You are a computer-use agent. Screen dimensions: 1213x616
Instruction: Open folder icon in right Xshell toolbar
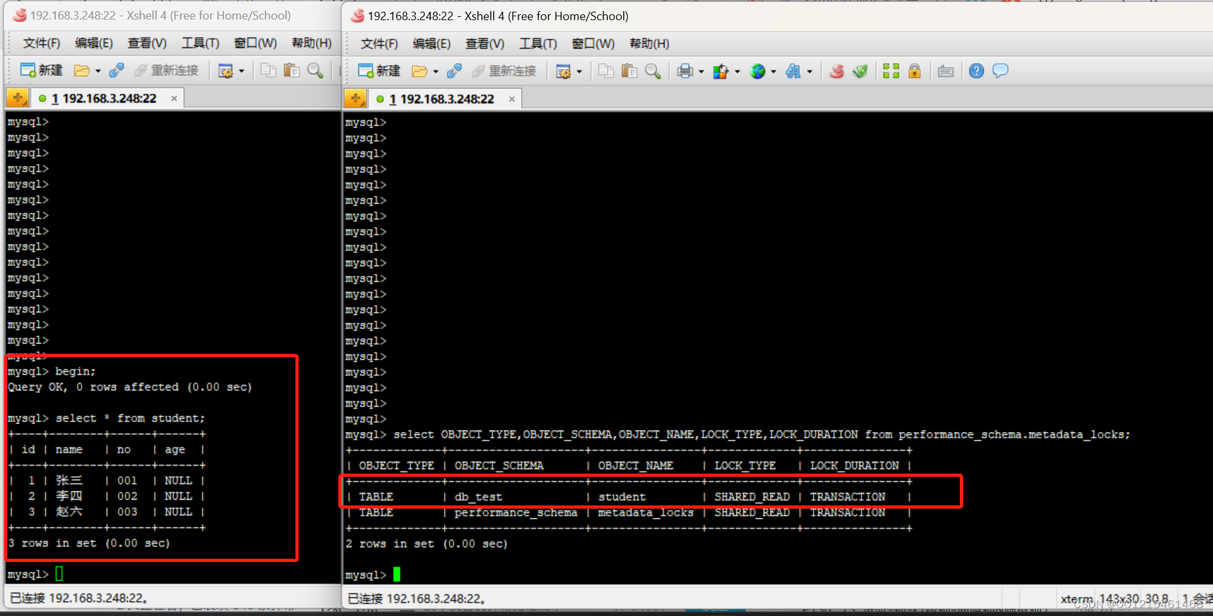click(420, 71)
